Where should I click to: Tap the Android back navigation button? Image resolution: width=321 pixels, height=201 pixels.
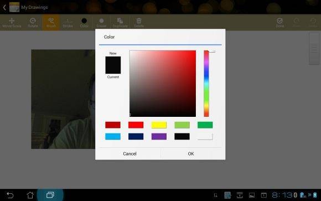pos(10,195)
